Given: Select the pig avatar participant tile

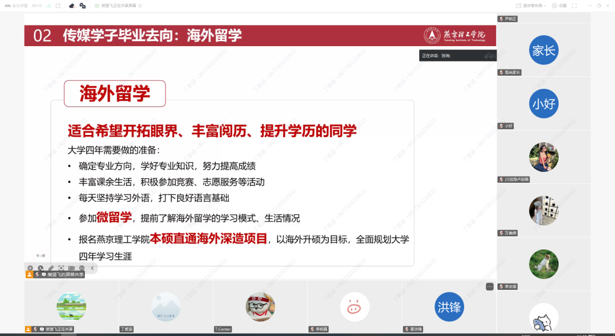Looking at the screenshot, I should click(x=355, y=307).
